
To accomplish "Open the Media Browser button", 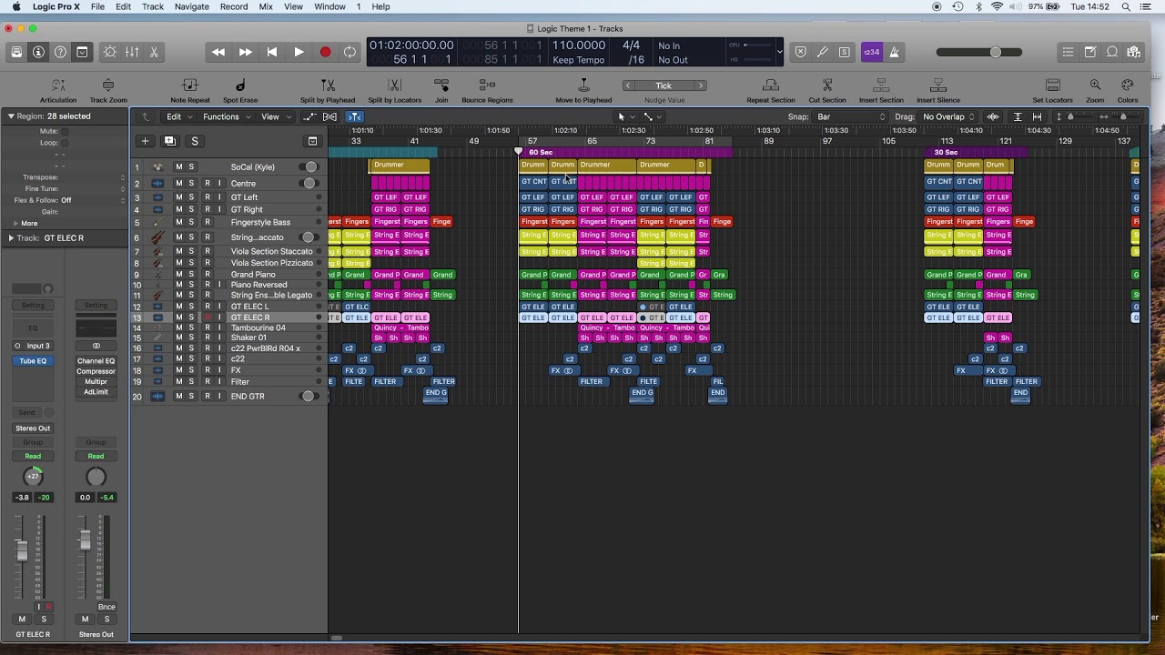I will [1134, 52].
